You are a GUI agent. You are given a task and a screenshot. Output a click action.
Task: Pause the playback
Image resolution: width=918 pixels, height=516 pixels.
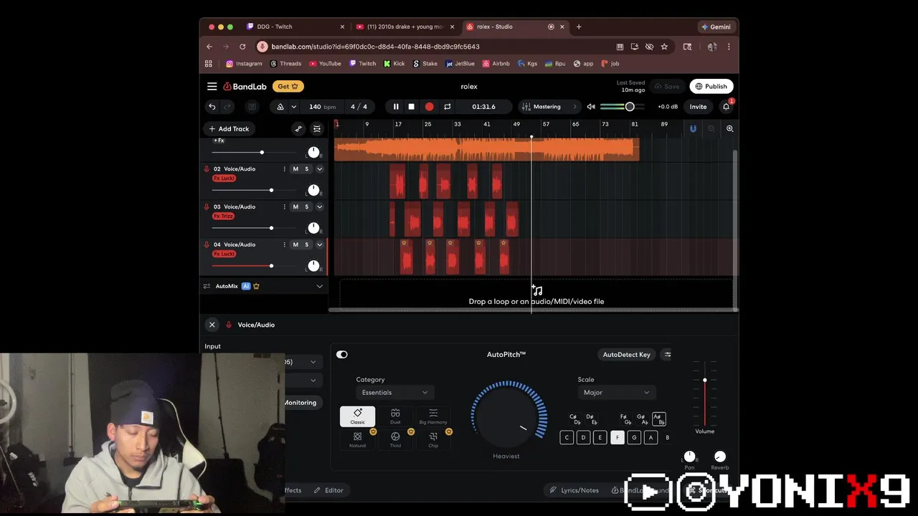396,107
